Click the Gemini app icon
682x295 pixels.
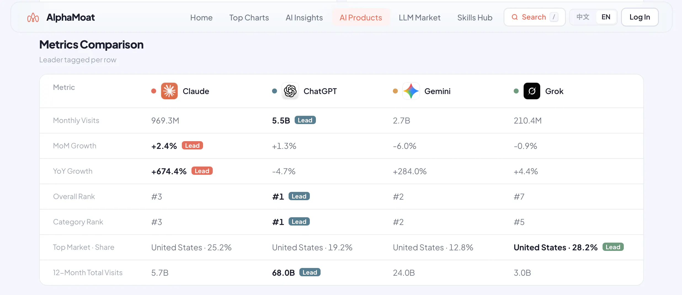(411, 91)
